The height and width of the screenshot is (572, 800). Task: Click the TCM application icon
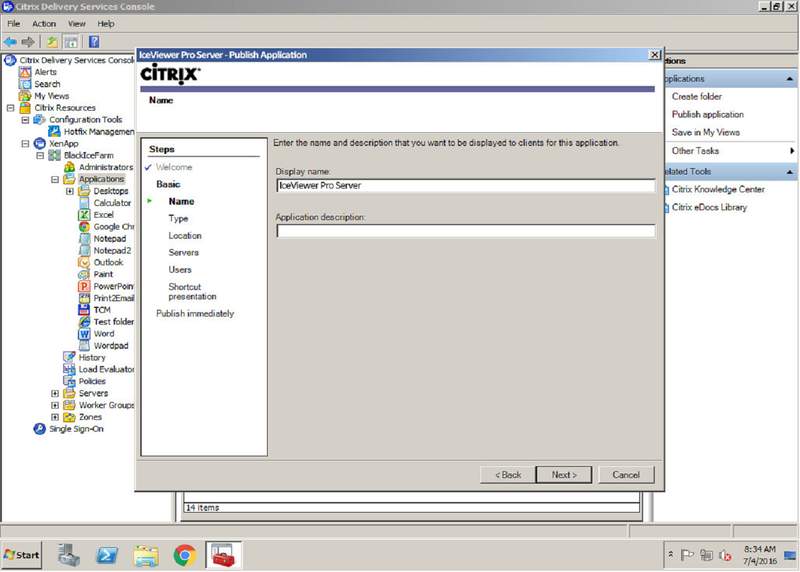pyautogui.click(x=85, y=310)
